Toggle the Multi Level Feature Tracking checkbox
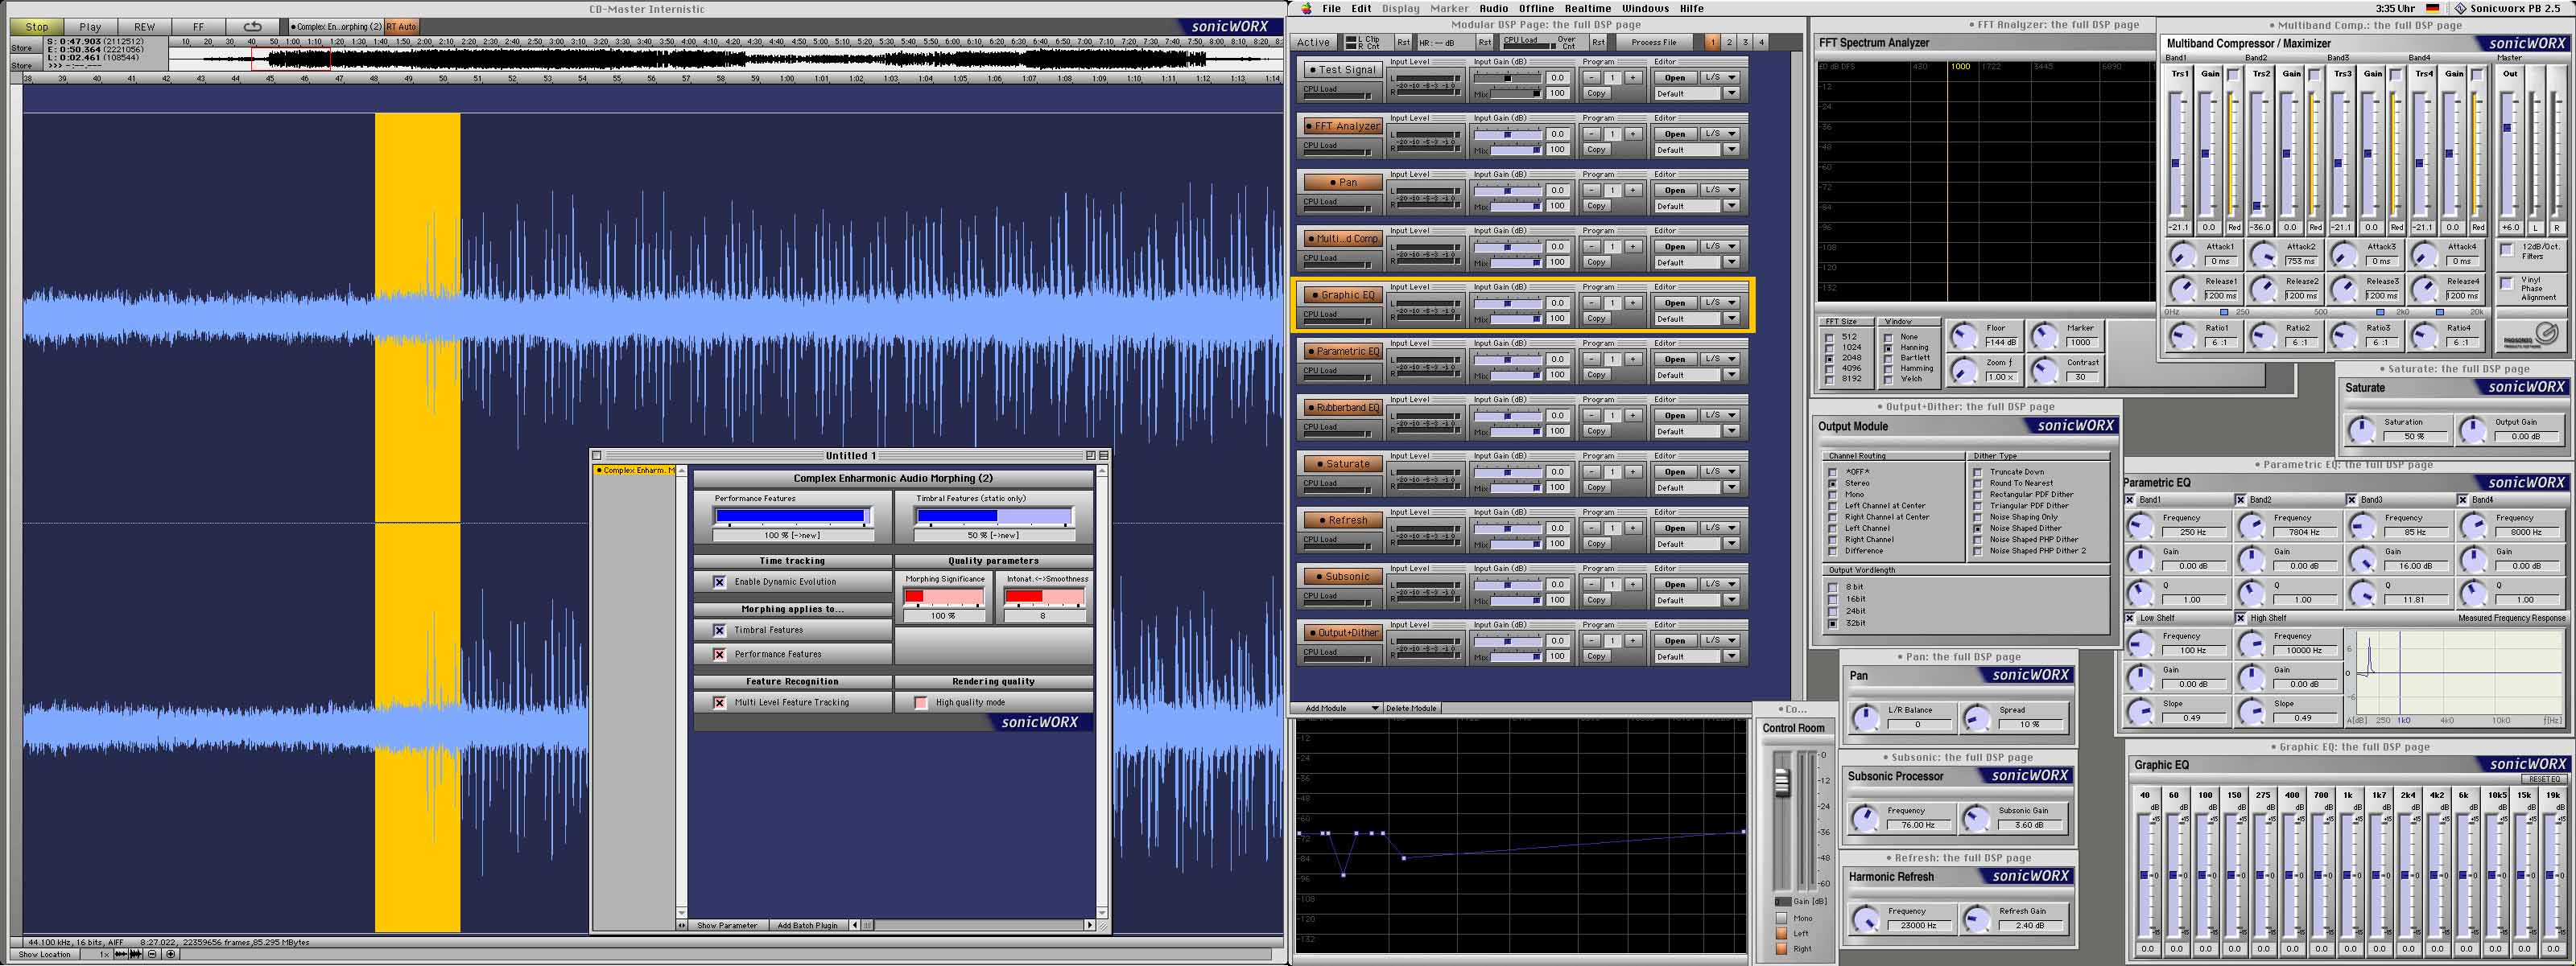This screenshot has height=966, width=2576. 719,702
